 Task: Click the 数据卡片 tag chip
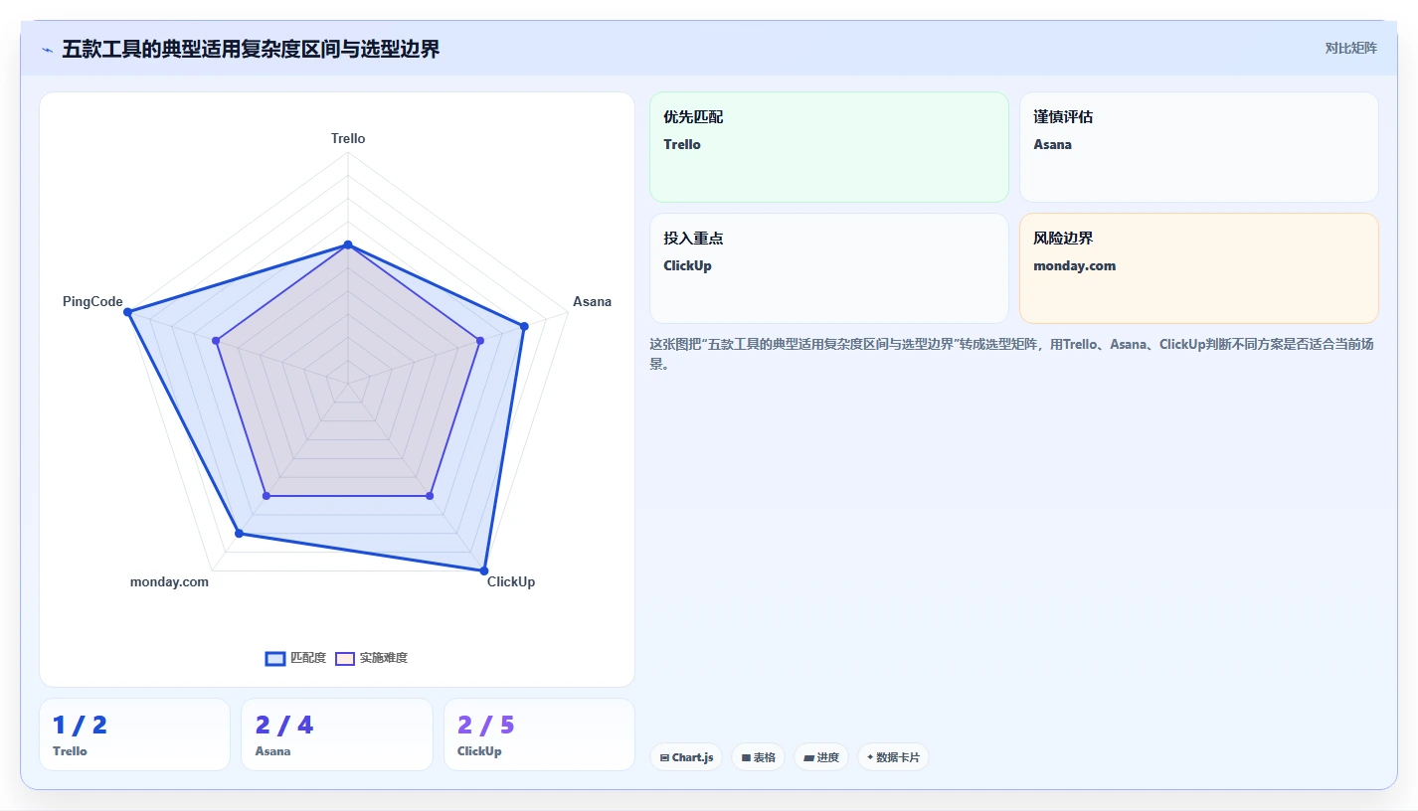(x=893, y=757)
